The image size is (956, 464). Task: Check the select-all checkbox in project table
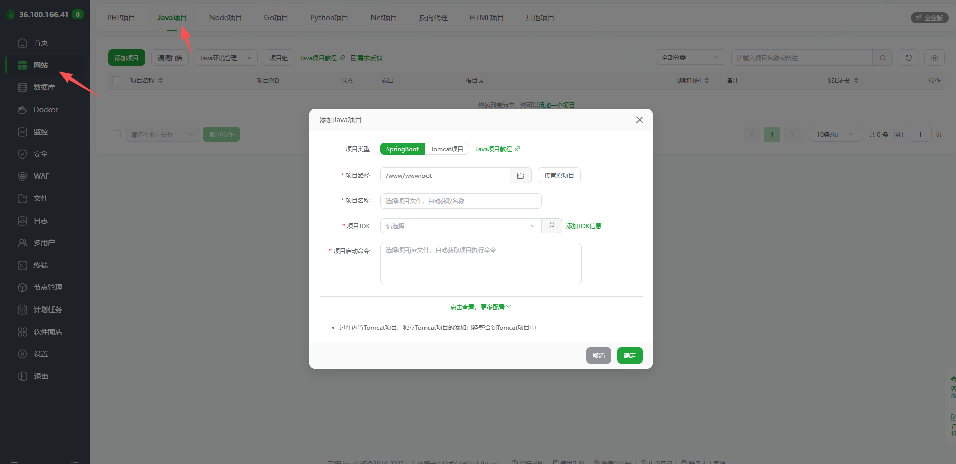(x=116, y=80)
